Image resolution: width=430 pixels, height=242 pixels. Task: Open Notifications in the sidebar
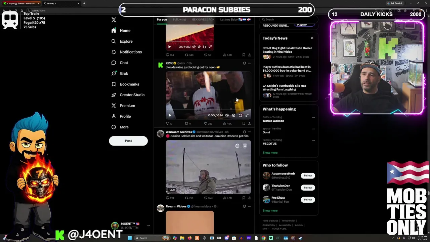point(126,52)
